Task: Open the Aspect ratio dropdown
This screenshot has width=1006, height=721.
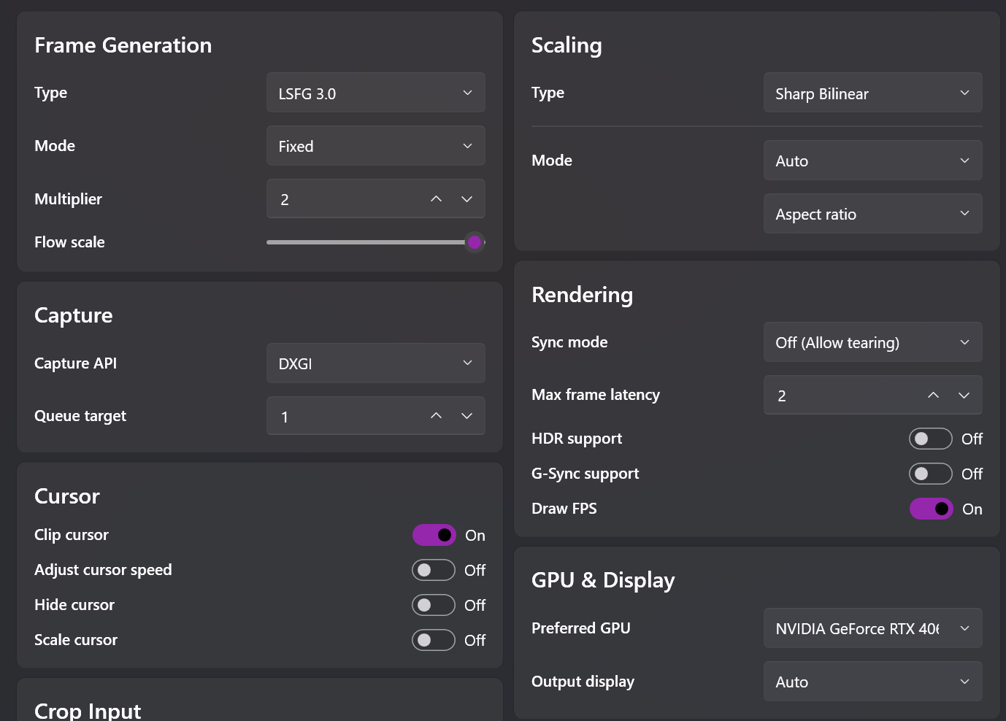Action: click(x=873, y=214)
